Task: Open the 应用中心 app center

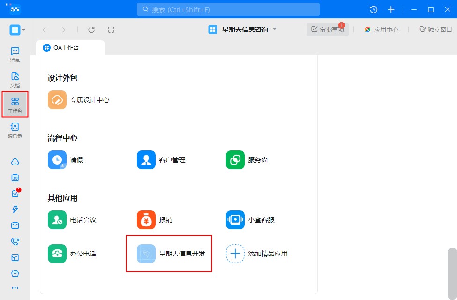Action: point(381,30)
